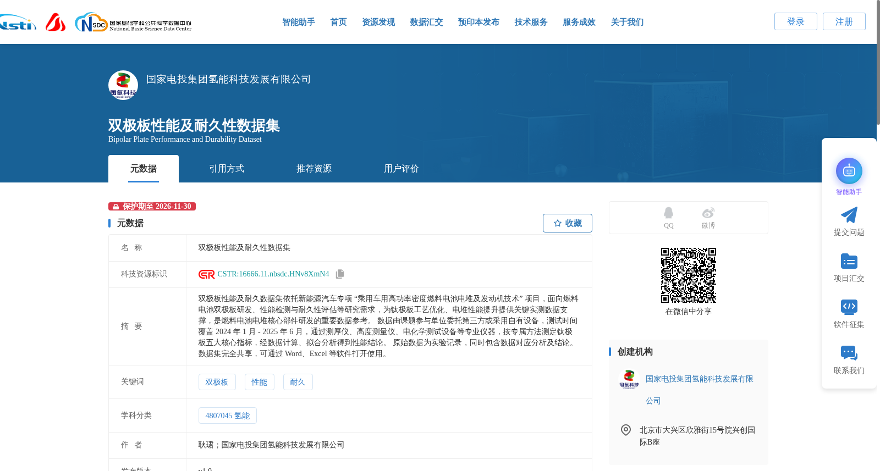880x471 pixels.
Task: Open the 关于我们 navigation item
Action: click(x=627, y=22)
